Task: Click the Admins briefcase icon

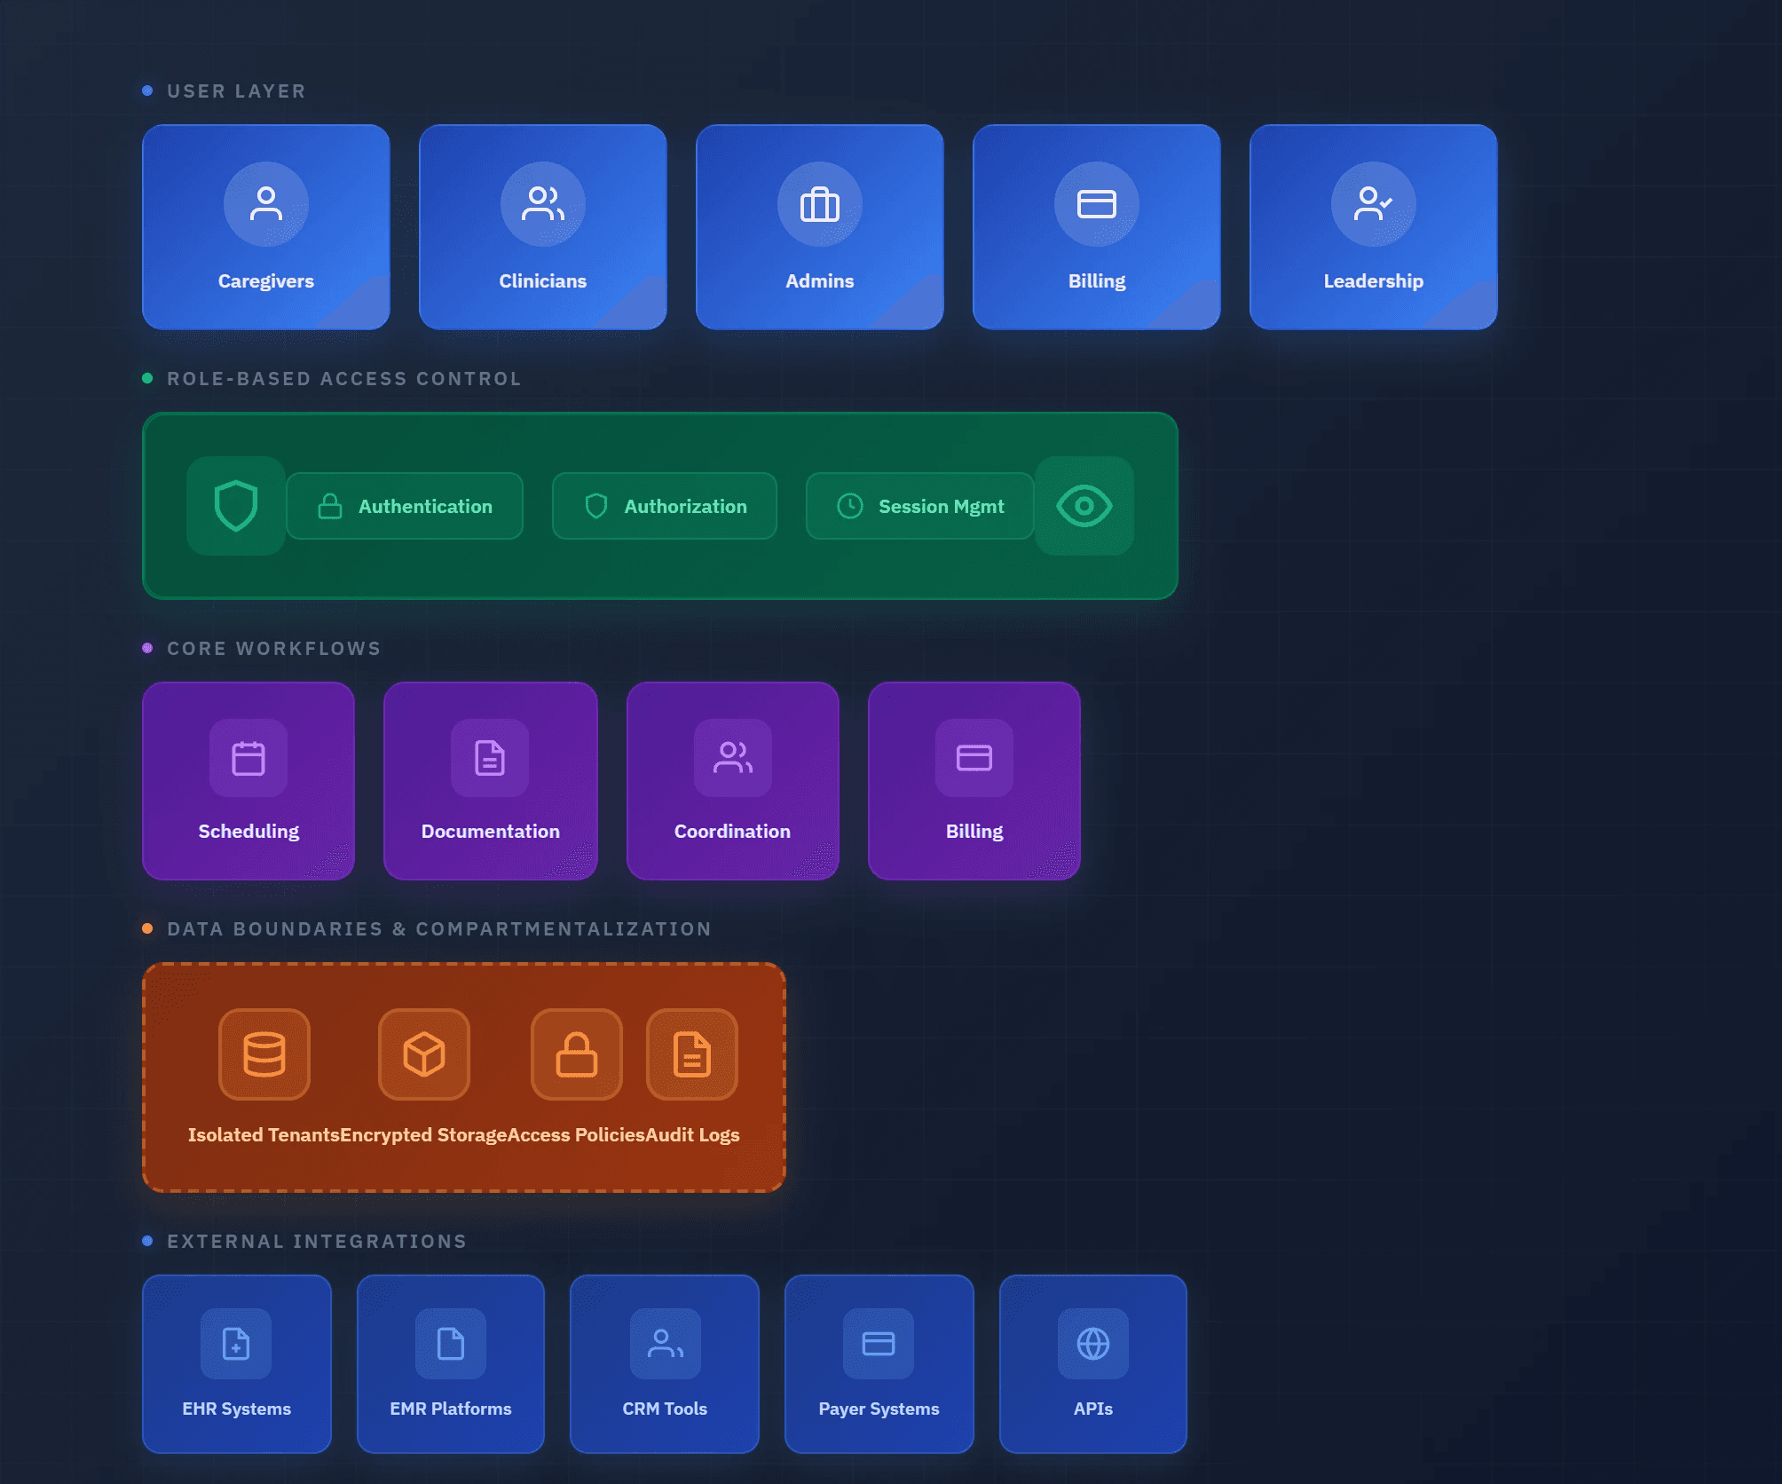Action: click(820, 204)
